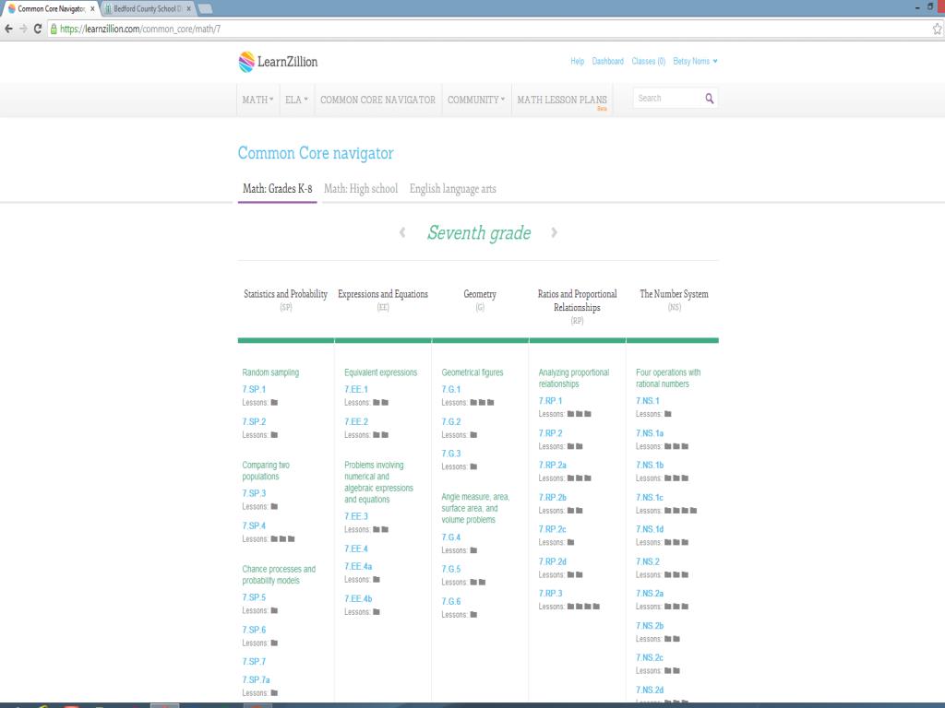Open standard 7.SP.7a link
The width and height of the screenshot is (945, 708).
[x=257, y=679]
